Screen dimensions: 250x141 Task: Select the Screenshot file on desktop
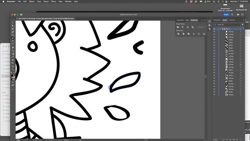(x=225, y=7)
